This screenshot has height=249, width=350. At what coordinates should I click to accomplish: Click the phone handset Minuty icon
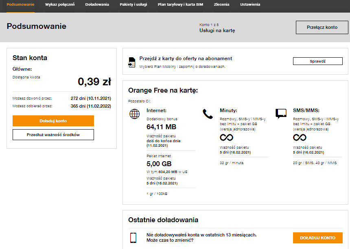[208, 114]
